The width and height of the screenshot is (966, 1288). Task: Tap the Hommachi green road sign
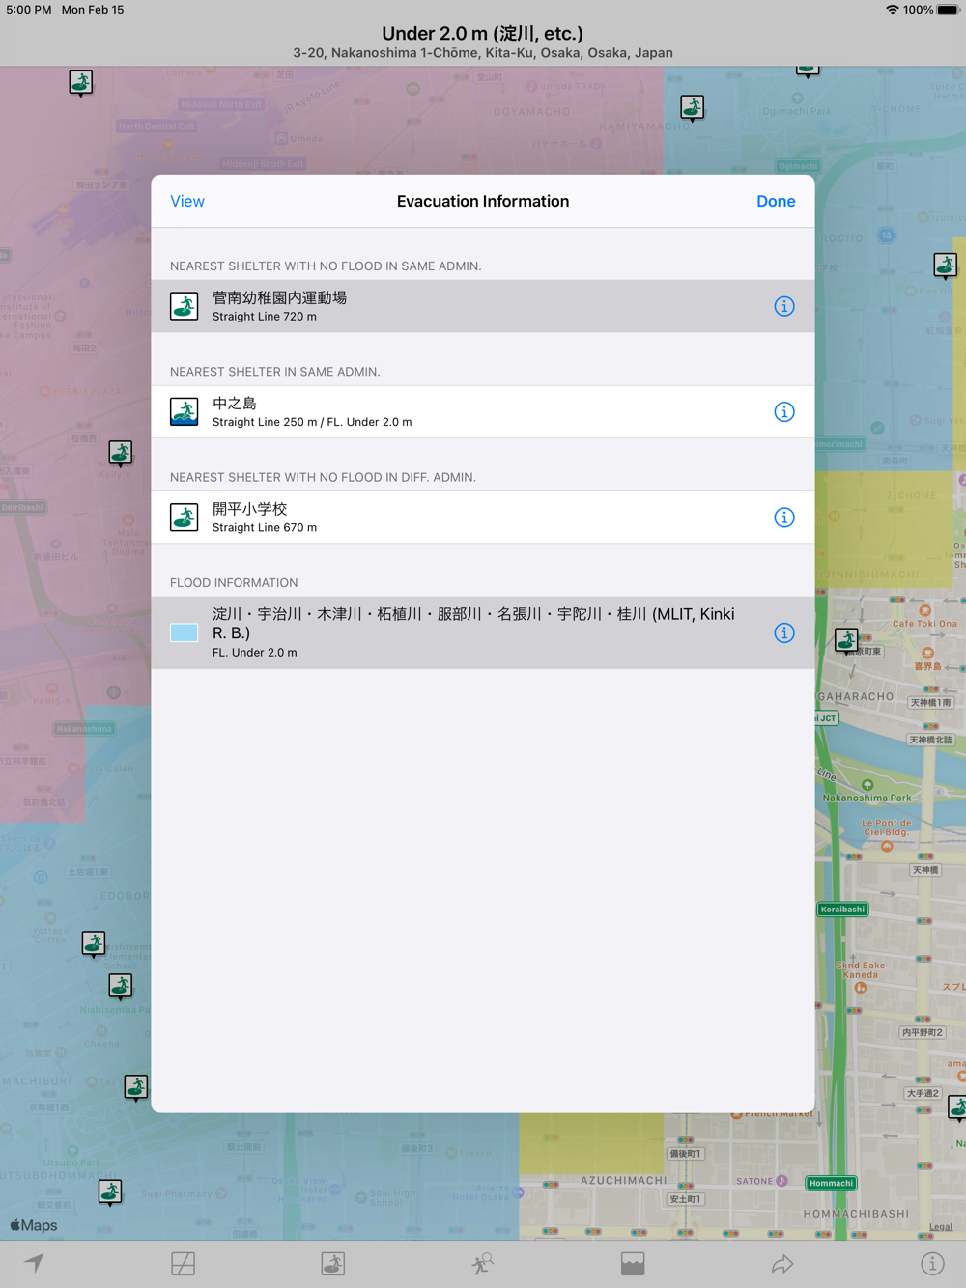point(831,1183)
